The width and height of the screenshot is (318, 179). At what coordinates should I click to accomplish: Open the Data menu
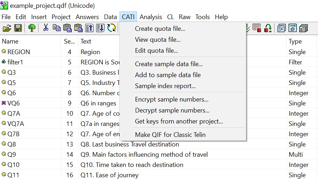point(110,17)
